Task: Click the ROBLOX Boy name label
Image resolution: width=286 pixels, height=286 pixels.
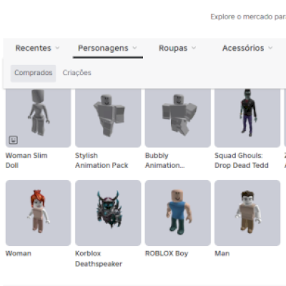Action: 167,253
